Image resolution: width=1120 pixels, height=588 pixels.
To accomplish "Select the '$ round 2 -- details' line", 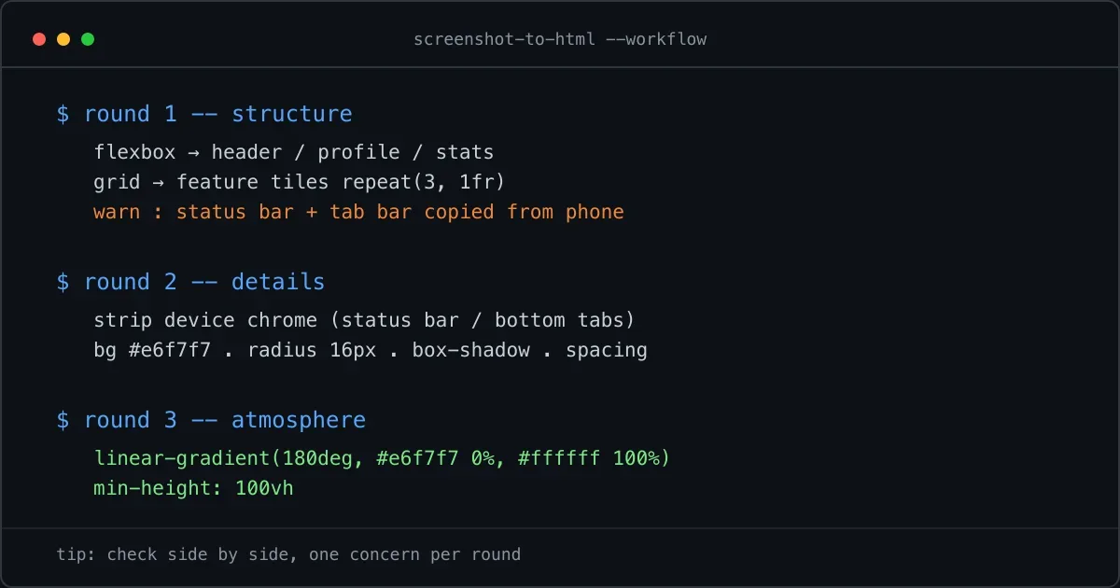I will coord(190,282).
